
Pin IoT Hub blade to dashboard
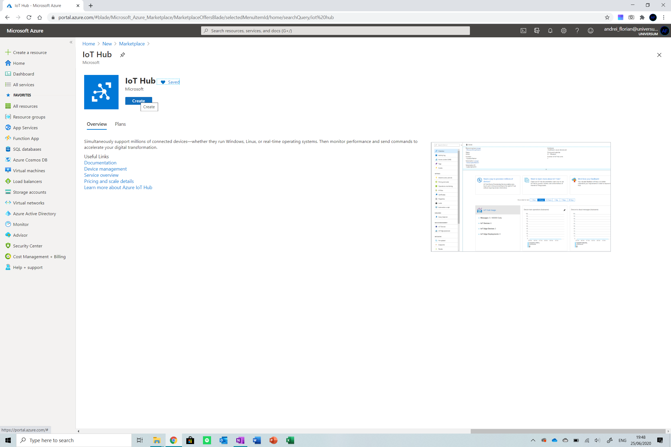[122, 55]
